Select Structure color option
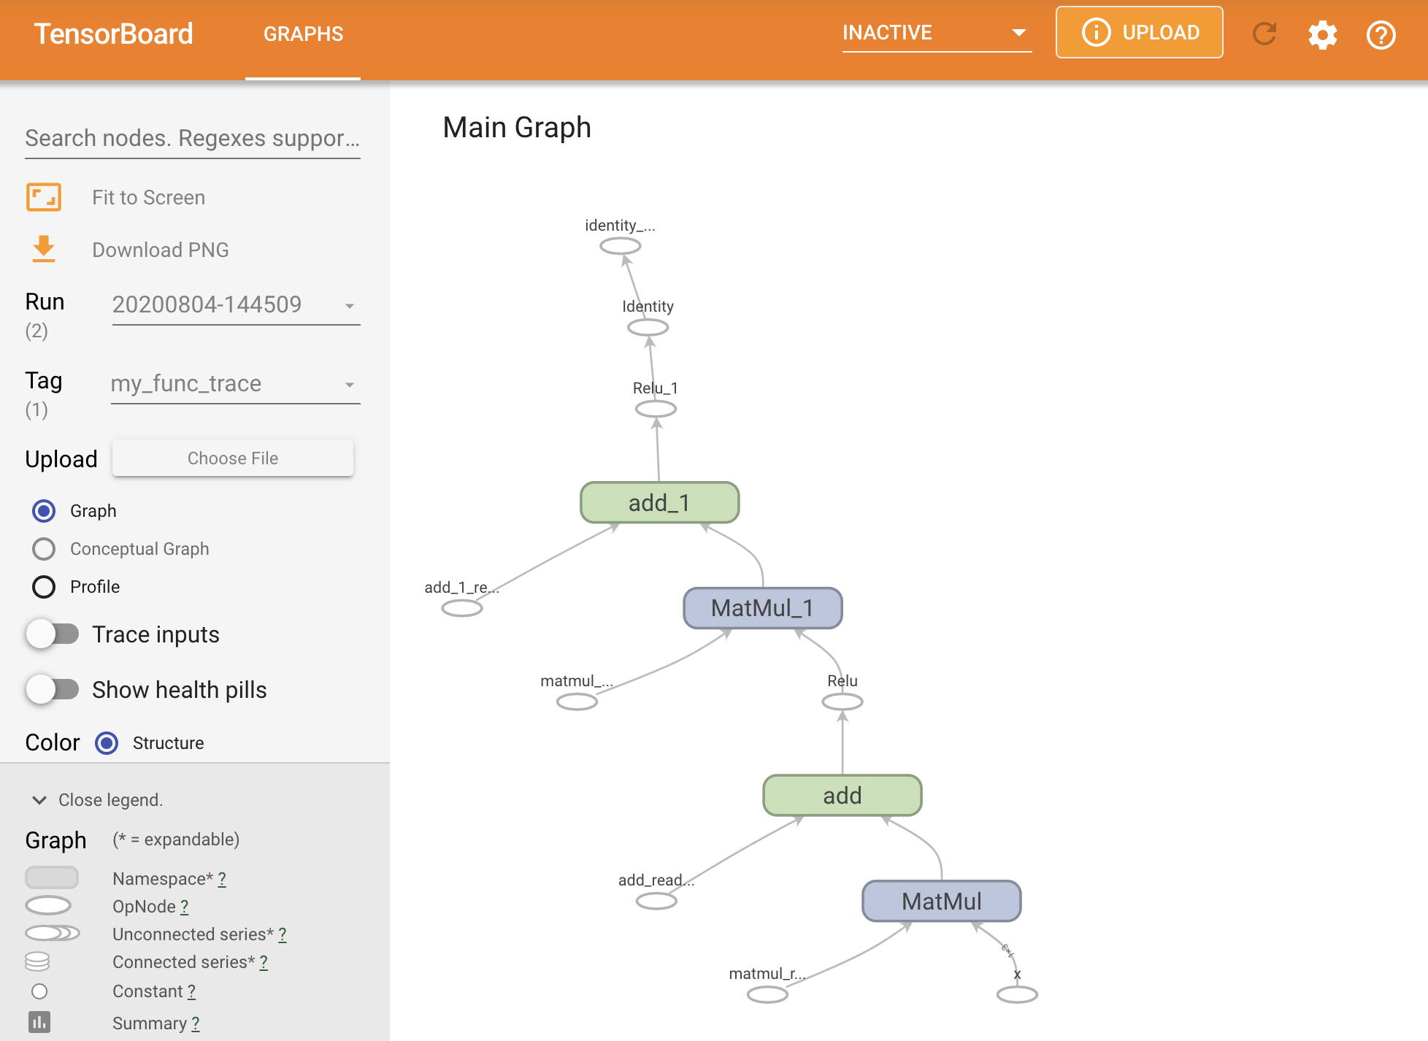Viewport: 1428px width, 1041px height. point(107,742)
